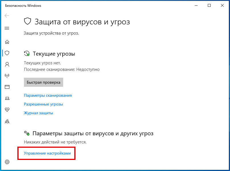This screenshot has height=171, width=230.
Task: Open Device security laptop icon
Action: click(x=7, y=98)
